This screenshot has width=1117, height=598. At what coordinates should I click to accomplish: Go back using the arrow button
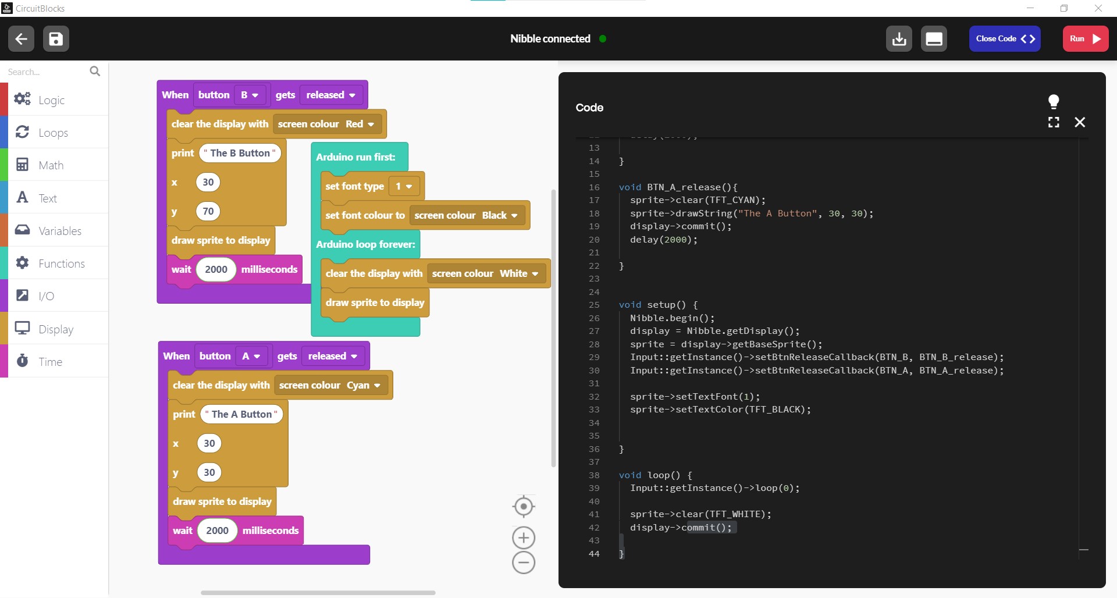[21, 39]
